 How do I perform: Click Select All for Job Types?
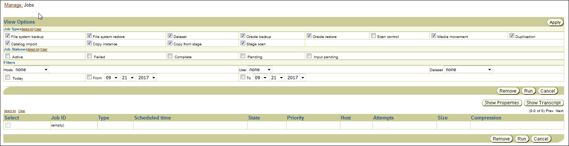click(27, 29)
